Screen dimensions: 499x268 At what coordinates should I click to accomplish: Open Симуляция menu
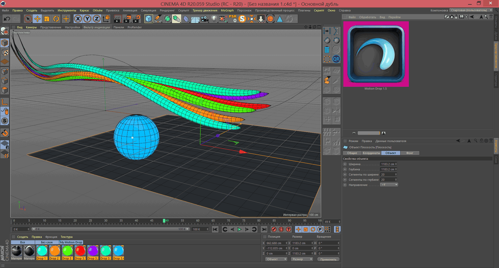click(x=148, y=10)
